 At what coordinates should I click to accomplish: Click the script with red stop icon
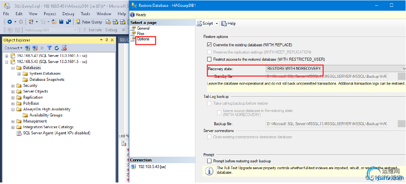(64, 48)
